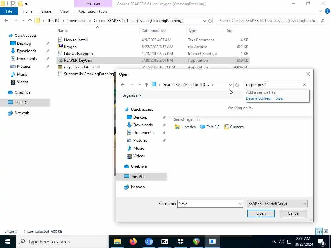Switch to the Share ribbon tab
Screen dimensions: 331x248
pyautogui.click(x=46, y=11)
